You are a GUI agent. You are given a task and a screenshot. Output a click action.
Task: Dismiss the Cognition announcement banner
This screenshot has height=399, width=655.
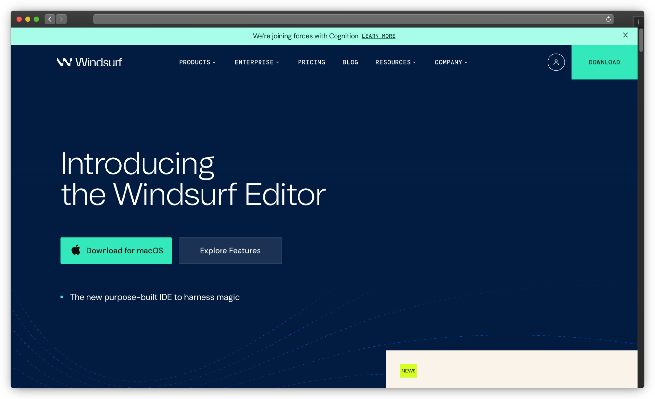(x=625, y=35)
